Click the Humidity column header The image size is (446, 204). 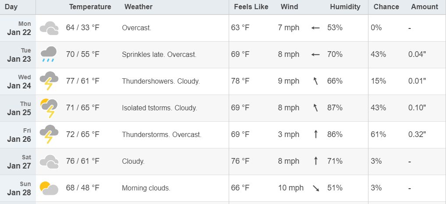pos(345,7)
